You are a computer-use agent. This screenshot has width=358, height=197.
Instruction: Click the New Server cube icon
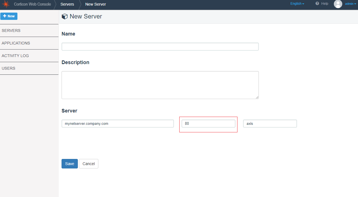tap(65, 17)
